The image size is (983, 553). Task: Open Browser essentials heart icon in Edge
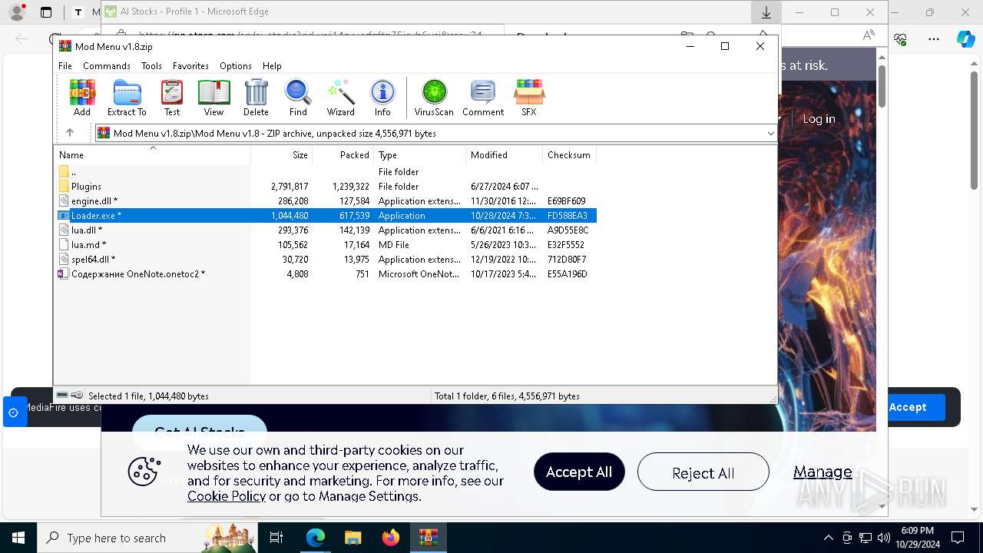click(x=901, y=38)
